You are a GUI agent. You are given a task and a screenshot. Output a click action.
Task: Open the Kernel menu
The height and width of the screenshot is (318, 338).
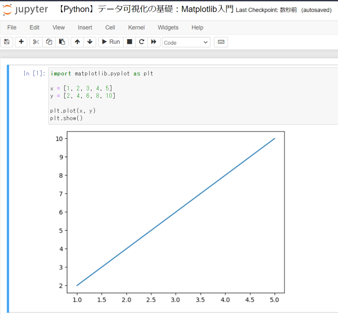[136, 28]
